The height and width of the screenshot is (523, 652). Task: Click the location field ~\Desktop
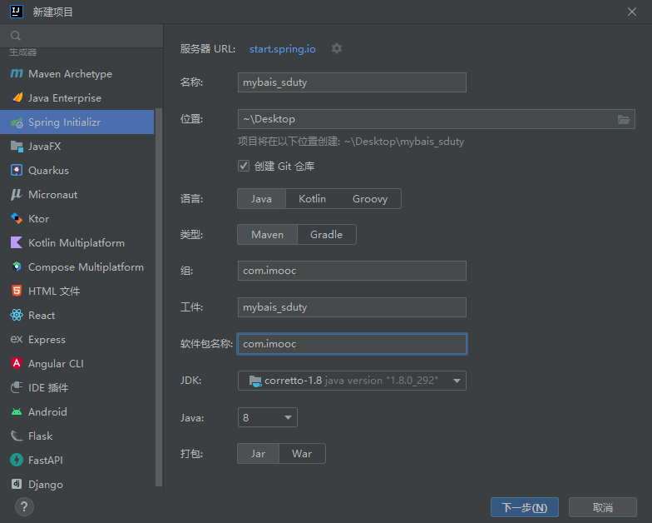coord(436,119)
